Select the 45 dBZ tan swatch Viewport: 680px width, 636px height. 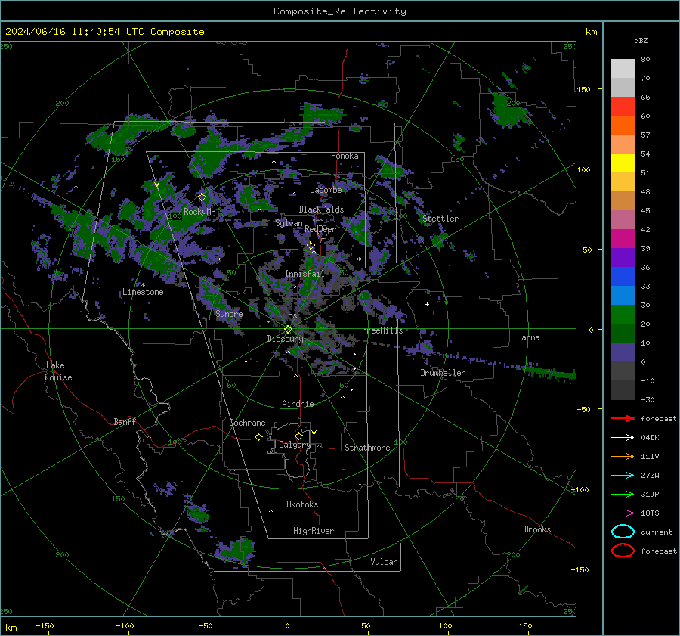point(623,201)
